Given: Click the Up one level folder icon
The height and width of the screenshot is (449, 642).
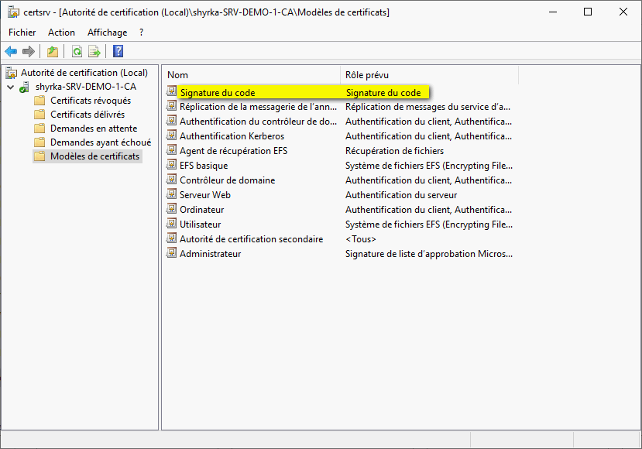Looking at the screenshot, I should tap(53, 52).
